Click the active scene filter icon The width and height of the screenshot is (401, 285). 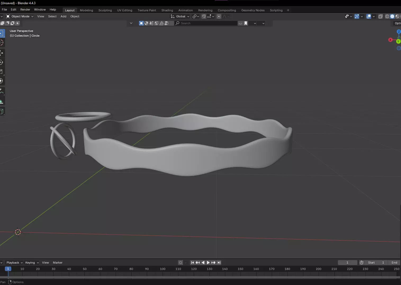click(x=141, y=23)
